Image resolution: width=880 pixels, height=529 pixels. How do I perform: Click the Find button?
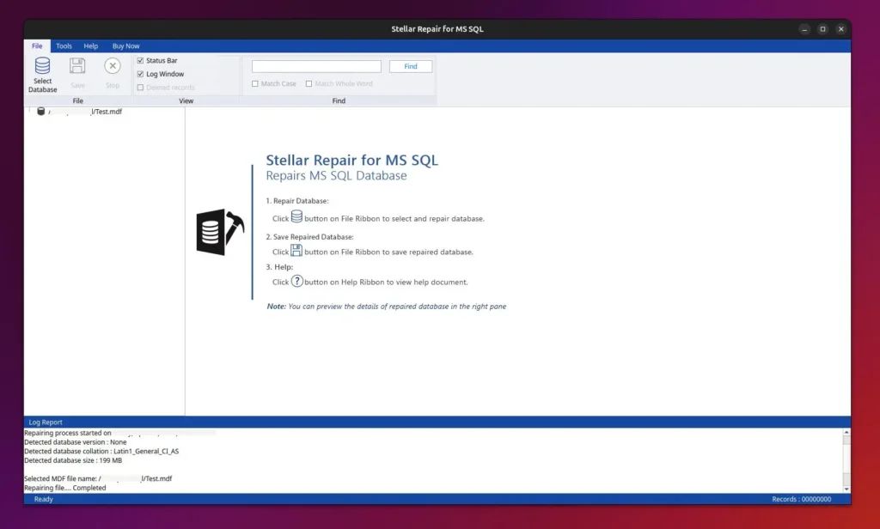411,66
